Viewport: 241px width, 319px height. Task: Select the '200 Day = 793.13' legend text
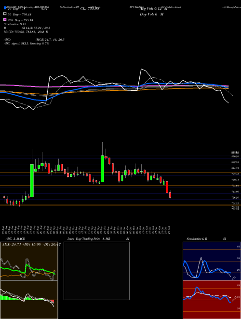tap(20, 20)
